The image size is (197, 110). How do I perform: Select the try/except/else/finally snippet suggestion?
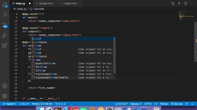tap(72, 77)
